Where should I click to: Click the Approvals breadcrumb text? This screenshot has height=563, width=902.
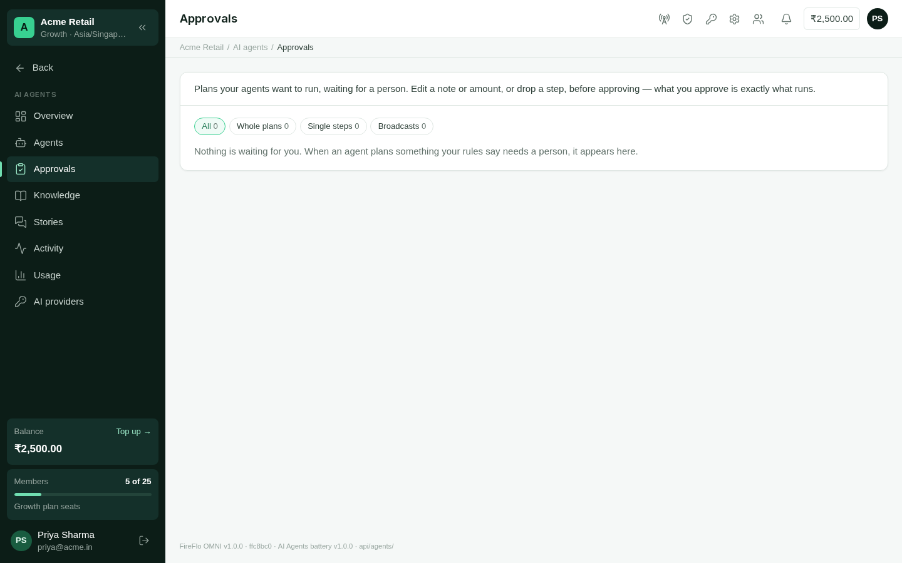tap(295, 48)
